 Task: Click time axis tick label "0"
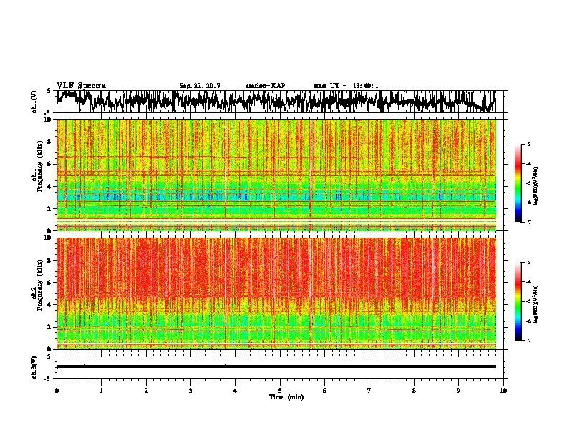(x=57, y=391)
